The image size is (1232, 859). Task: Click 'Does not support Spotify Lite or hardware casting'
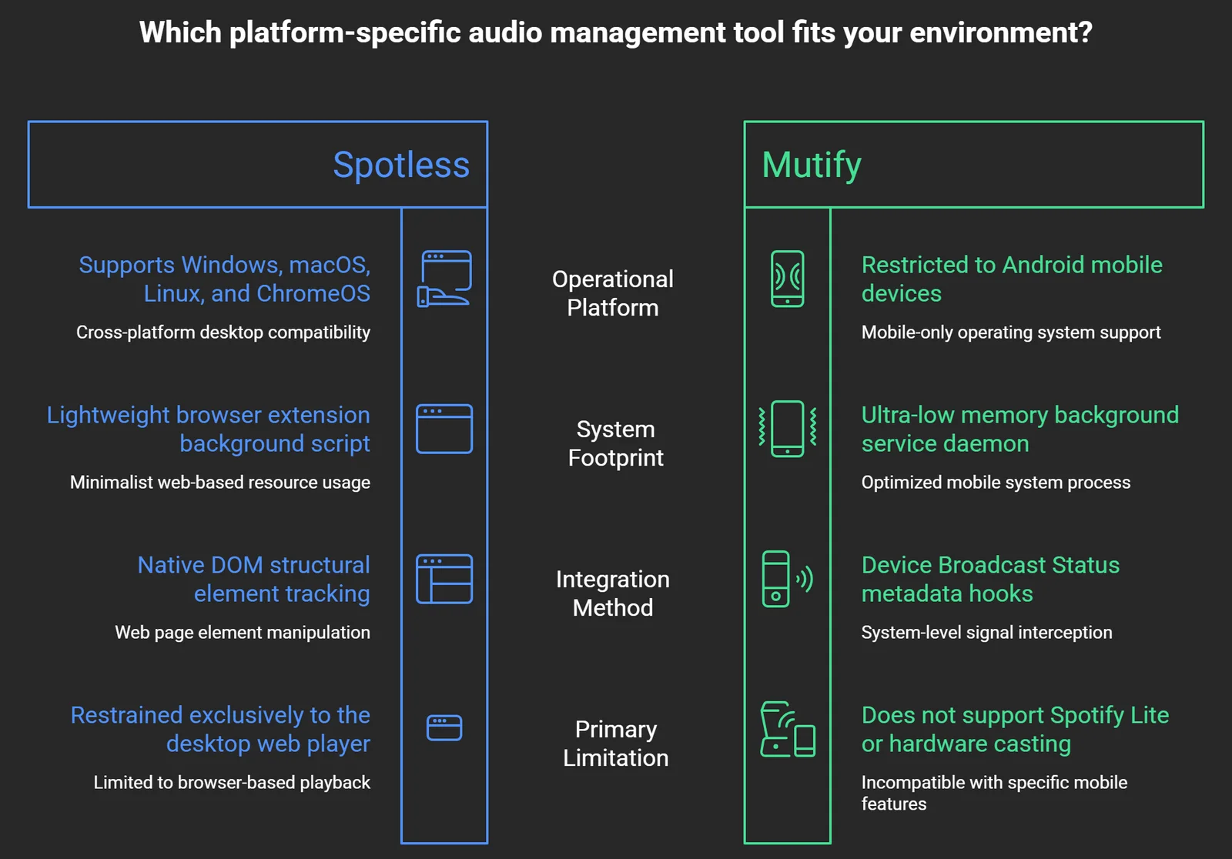coord(1015,729)
